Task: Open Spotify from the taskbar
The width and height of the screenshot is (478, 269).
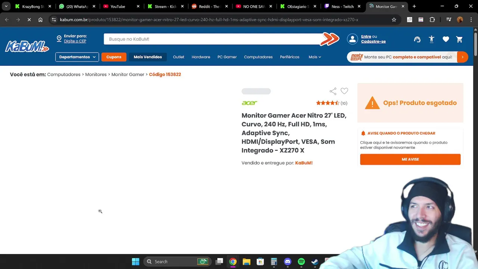Action: 301,262
